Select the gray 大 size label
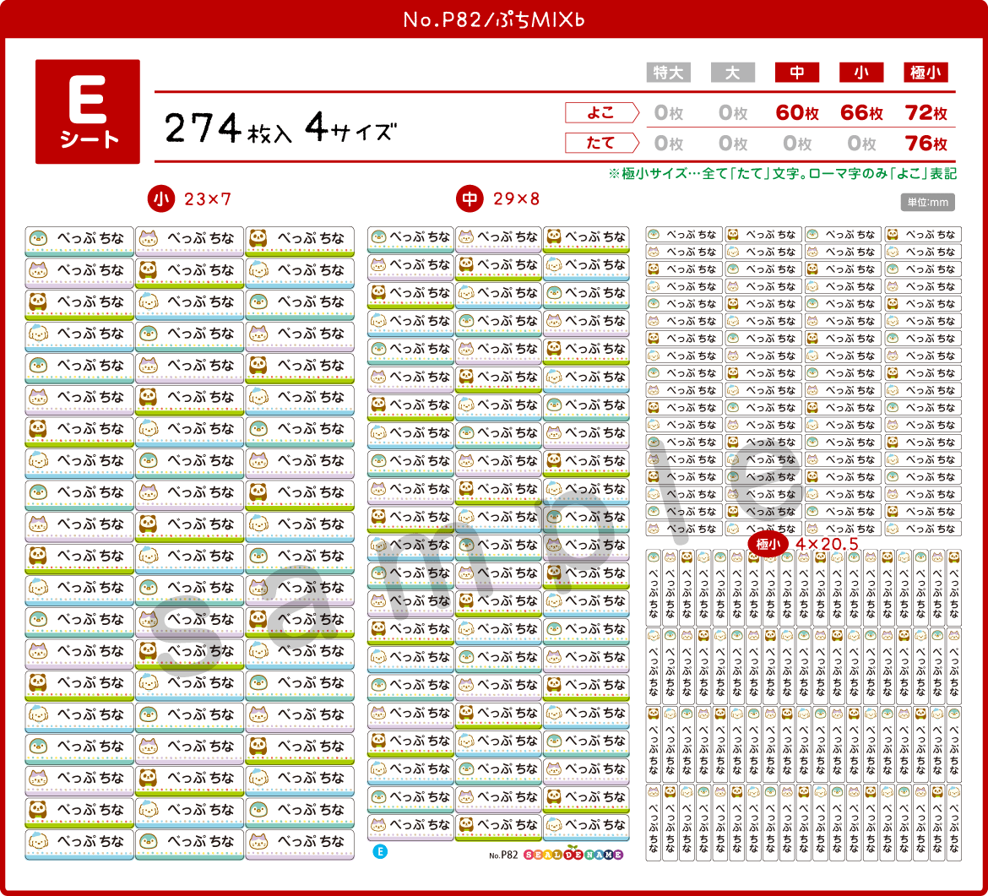Viewport: 988px width, 896px height. [x=733, y=73]
